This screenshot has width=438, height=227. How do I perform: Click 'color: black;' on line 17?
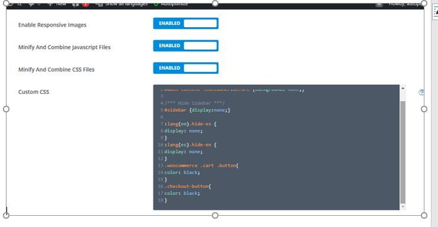[182, 193]
